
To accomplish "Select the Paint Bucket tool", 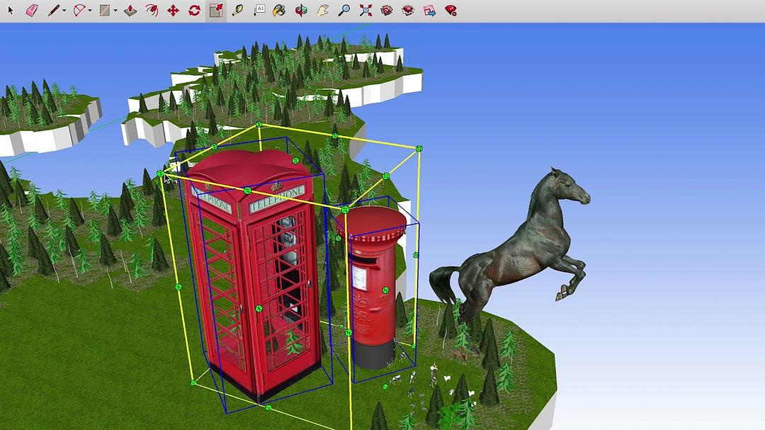I will [280, 11].
